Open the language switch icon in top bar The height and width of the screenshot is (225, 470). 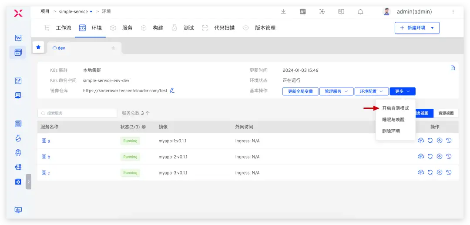click(x=303, y=12)
